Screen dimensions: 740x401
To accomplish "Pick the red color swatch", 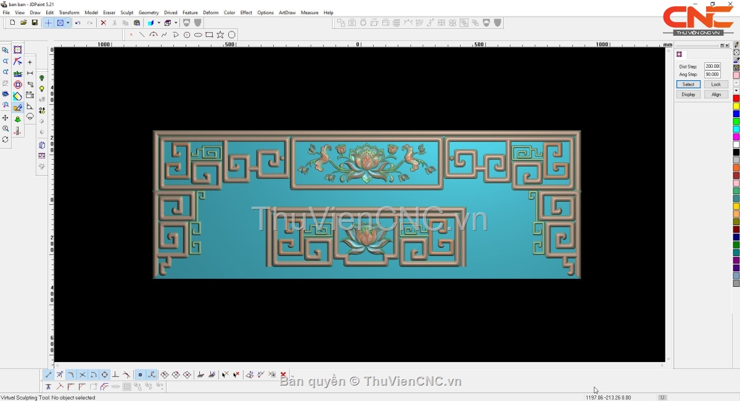I will 736,99.
